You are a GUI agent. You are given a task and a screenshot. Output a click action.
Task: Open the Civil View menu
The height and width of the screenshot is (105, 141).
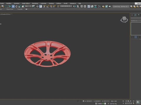(x=59, y=3)
